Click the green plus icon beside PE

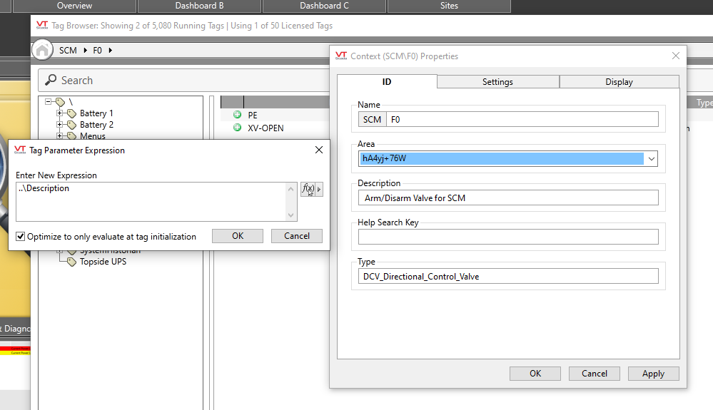(237, 114)
